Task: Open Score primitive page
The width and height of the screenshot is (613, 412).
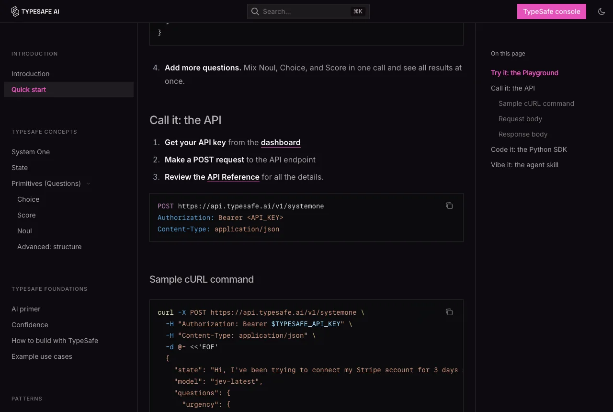Action: click(26, 215)
